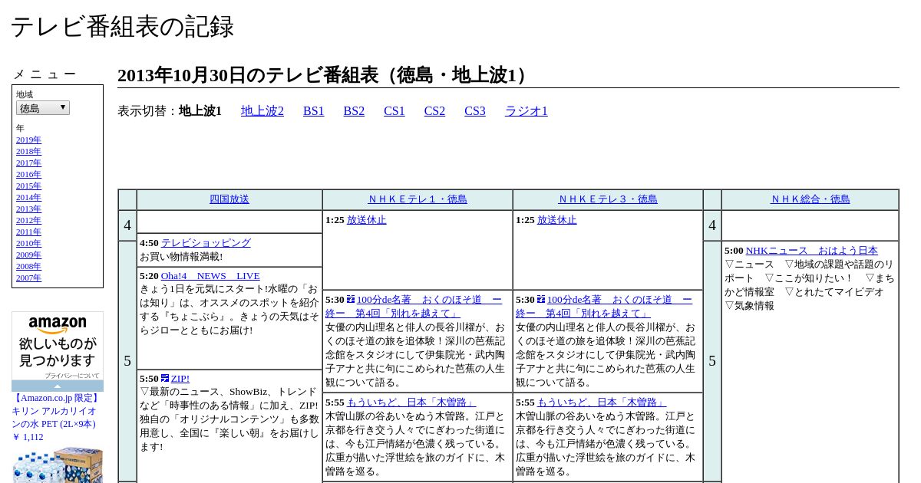This screenshot has height=483, width=921.
Task: Click the 欲しいものが見つかります ad banner text
Action: [x=58, y=353]
